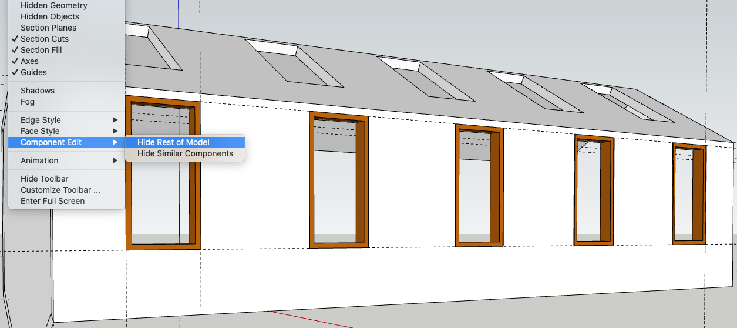Open the Component Edit submenu
Viewport: 737px width, 328px height.
66,142
